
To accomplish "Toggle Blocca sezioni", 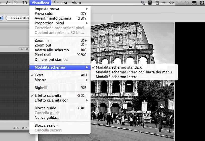I will click(60, 125).
